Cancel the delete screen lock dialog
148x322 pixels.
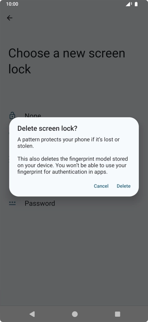pos(101,186)
